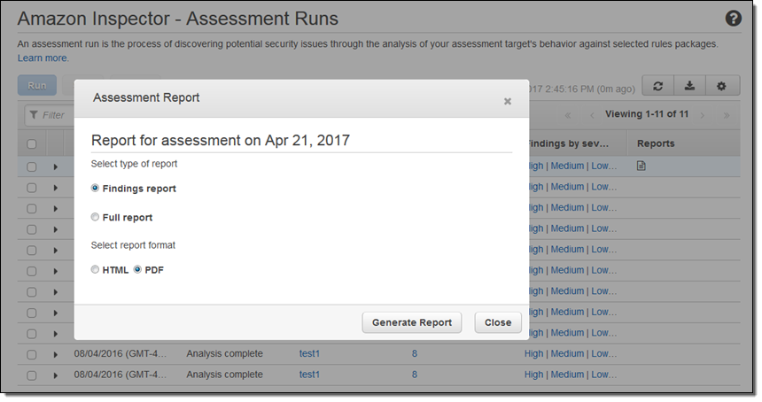Image resolution: width=762 pixels, height=402 pixels.
Task: Open the Learn more link
Action: 43,58
